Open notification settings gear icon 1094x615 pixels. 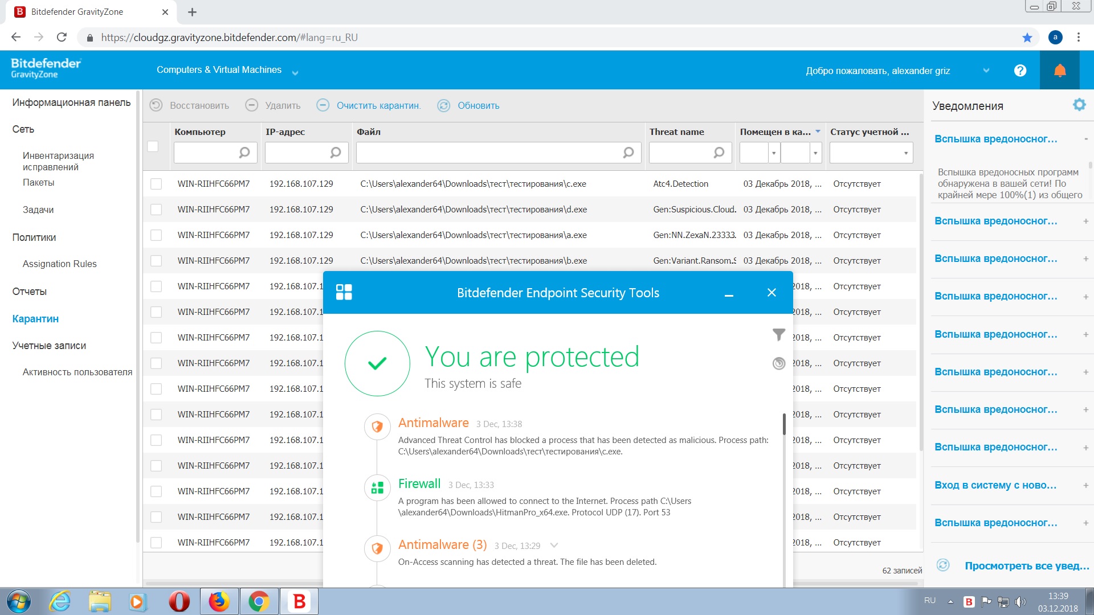coord(1079,105)
